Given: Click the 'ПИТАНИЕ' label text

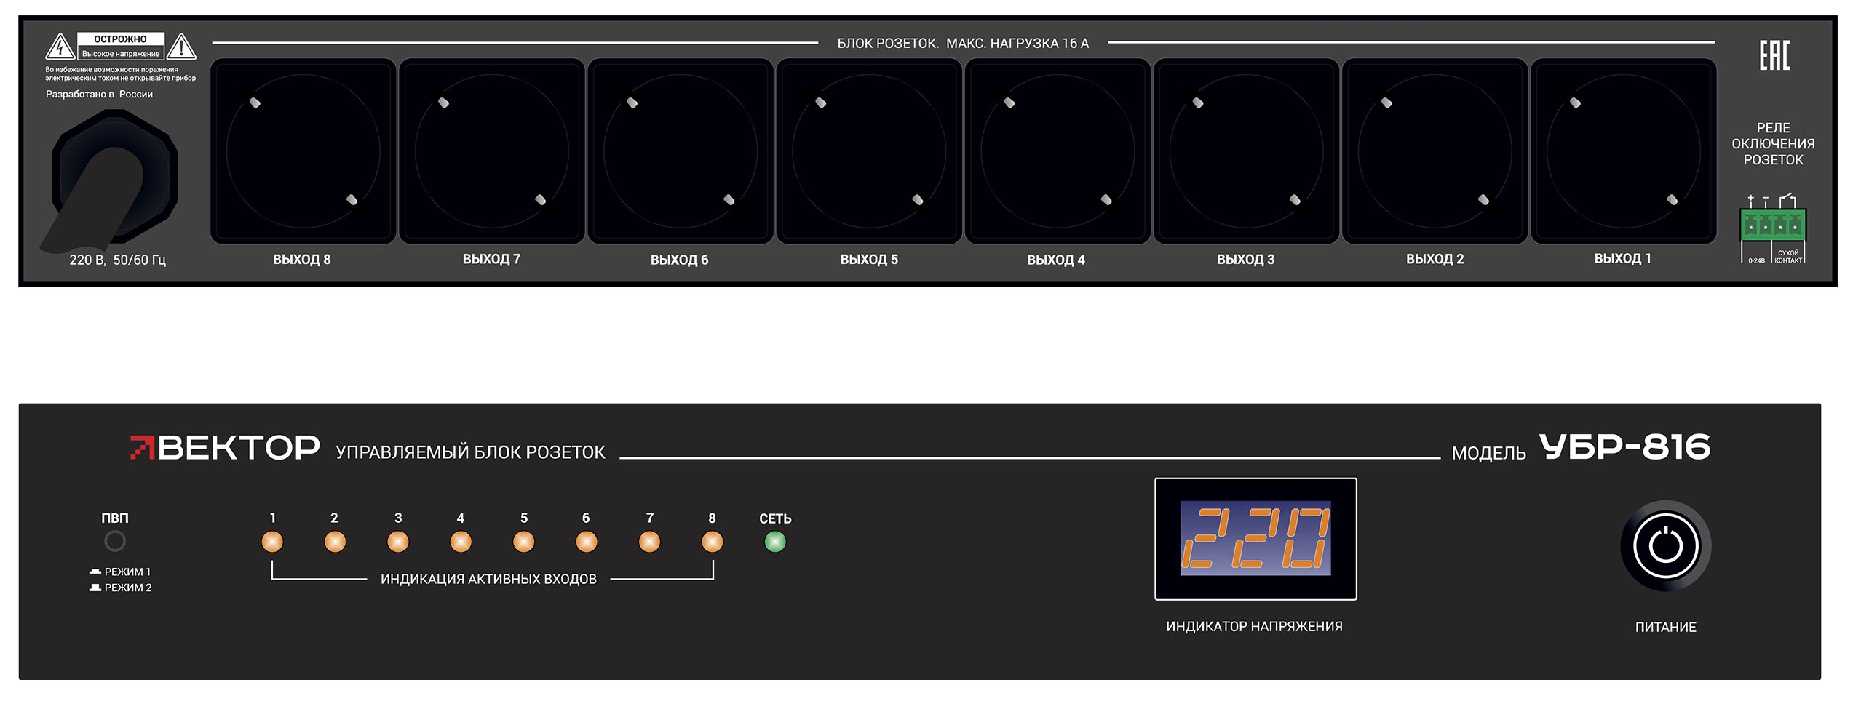Looking at the screenshot, I should coord(1666,628).
